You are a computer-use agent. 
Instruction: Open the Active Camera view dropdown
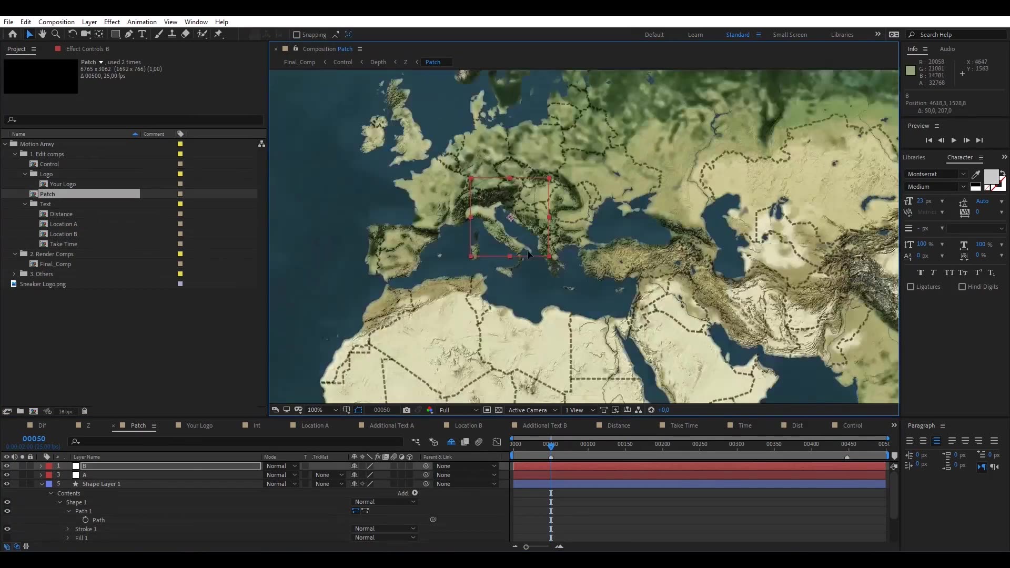[x=532, y=410]
